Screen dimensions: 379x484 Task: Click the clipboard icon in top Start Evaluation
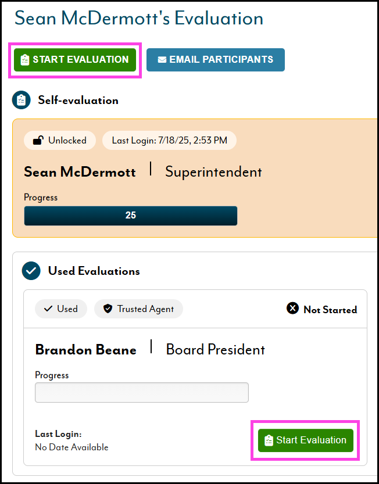point(24,60)
